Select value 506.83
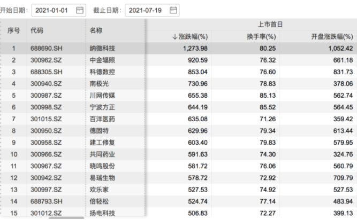The height and width of the screenshot is (220, 357). [198, 213]
